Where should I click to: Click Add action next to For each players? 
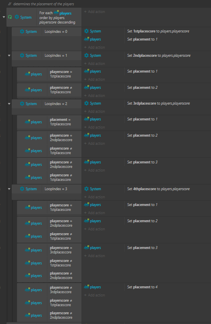tap(94, 12)
